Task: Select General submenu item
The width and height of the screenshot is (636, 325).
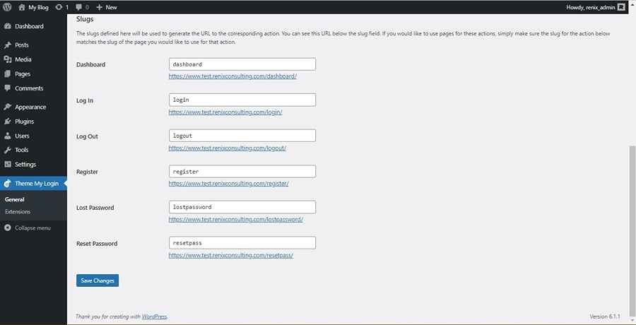Action: pos(15,200)
